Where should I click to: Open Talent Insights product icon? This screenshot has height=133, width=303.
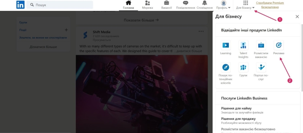click(243, 45)
